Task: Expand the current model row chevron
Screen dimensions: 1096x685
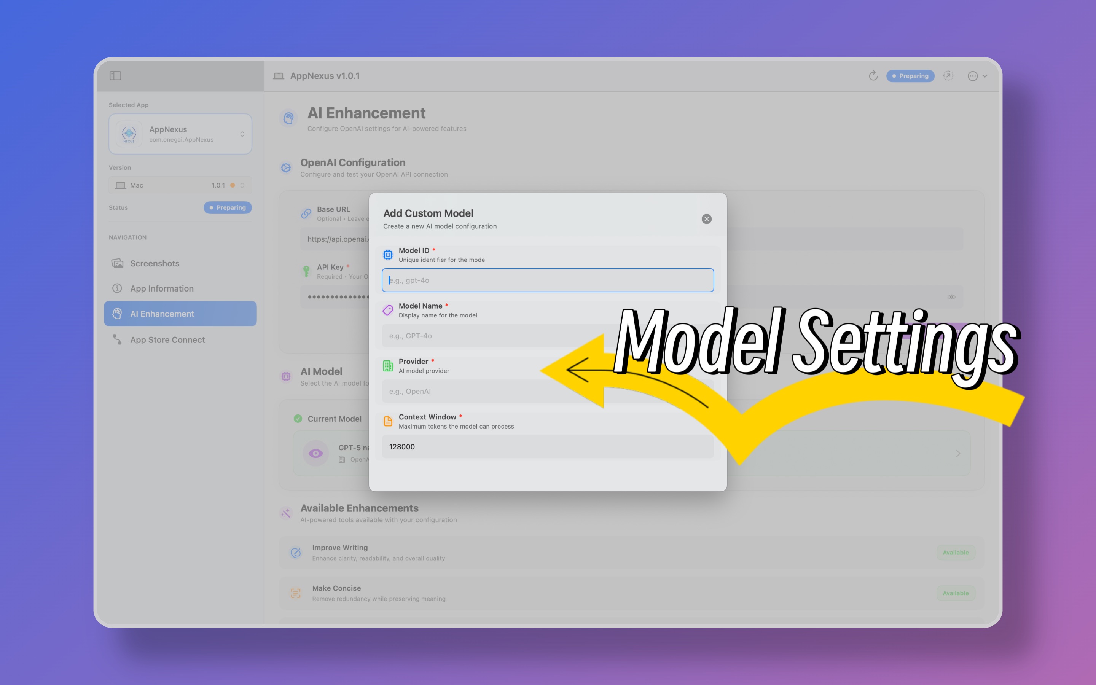Action: 958,454
